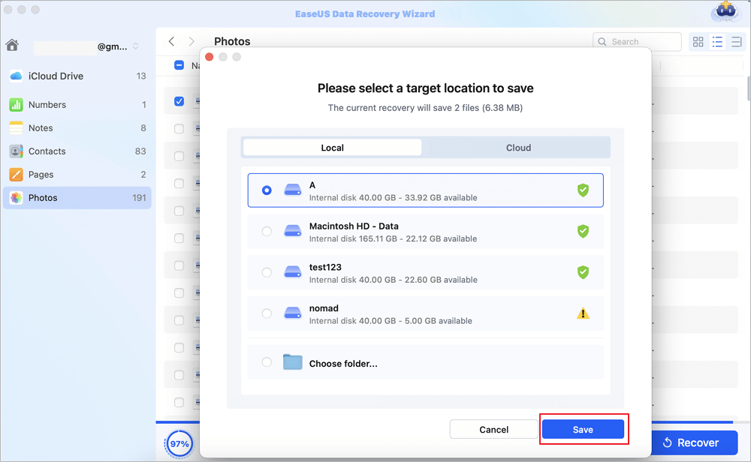Click the folder icon for Choose folder
The image size is (751, 462).
click(293, 362)
